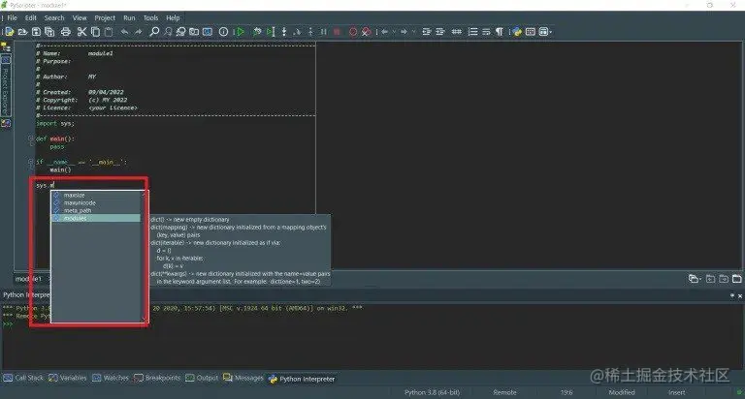Switch to the Output tab

click(202, 378)
